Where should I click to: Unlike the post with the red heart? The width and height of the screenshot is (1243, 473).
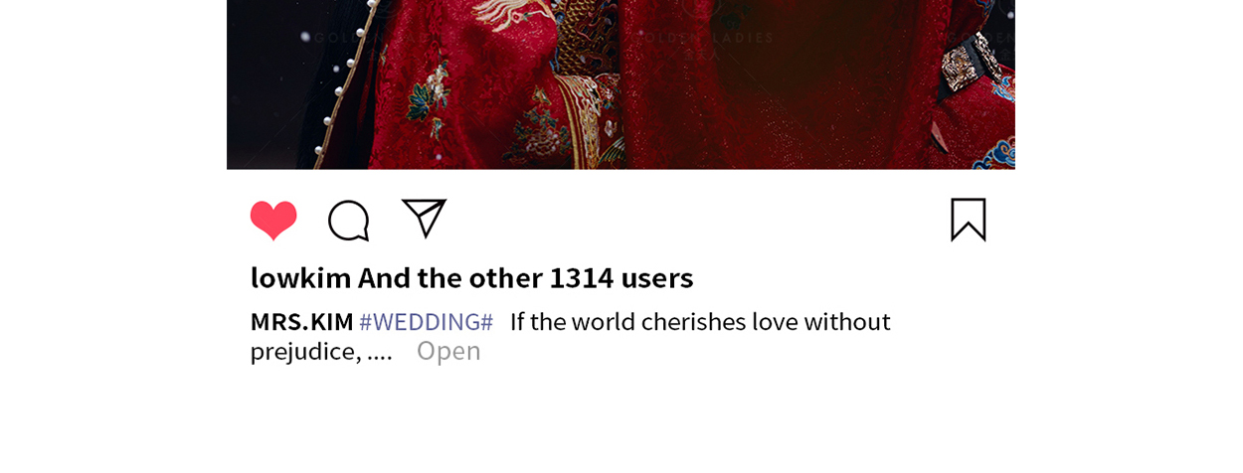click(273, 221)
